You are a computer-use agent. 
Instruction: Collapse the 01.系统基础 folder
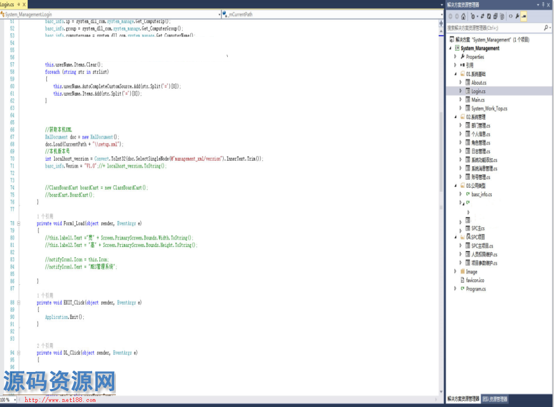click(x=455, y=74)
